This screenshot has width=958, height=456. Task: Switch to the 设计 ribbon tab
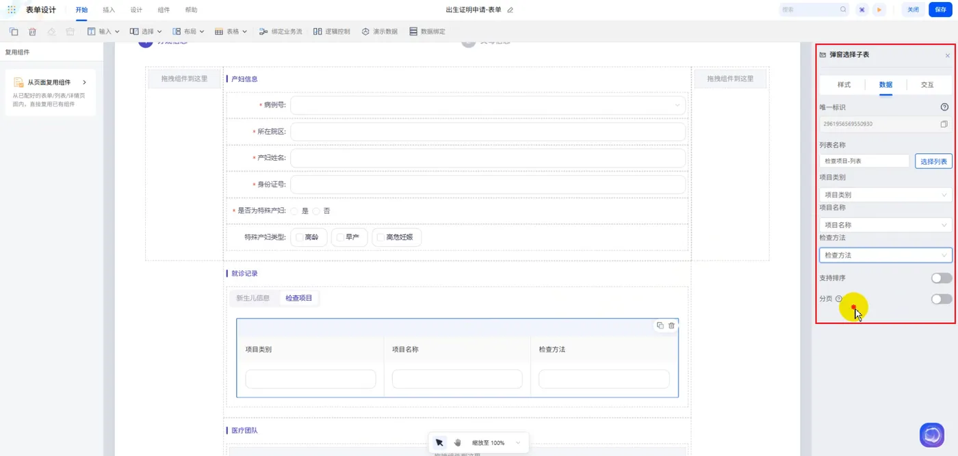(136, 10)
